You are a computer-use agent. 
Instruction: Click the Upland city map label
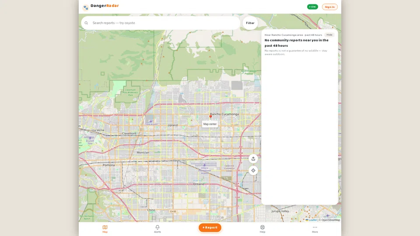(173, 125)
